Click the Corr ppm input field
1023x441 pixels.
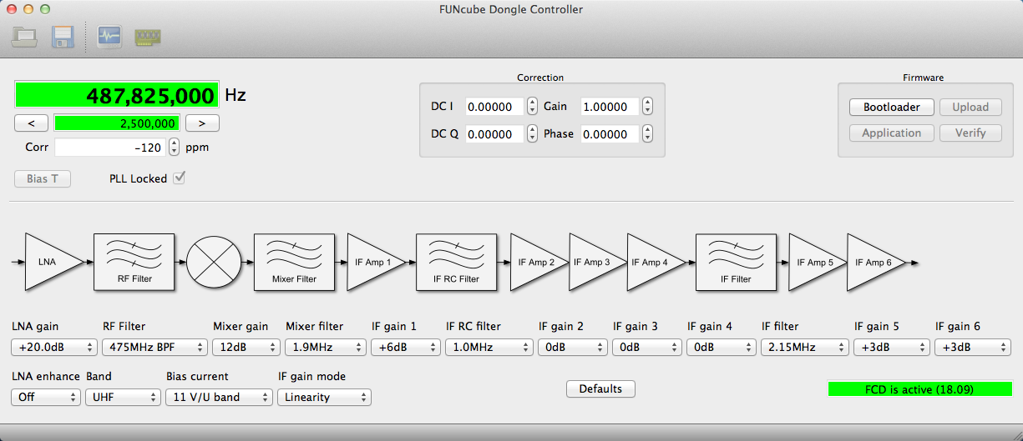(110, 148)
